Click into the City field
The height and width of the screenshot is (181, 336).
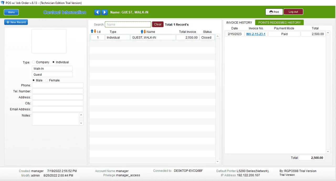point(58,103)
